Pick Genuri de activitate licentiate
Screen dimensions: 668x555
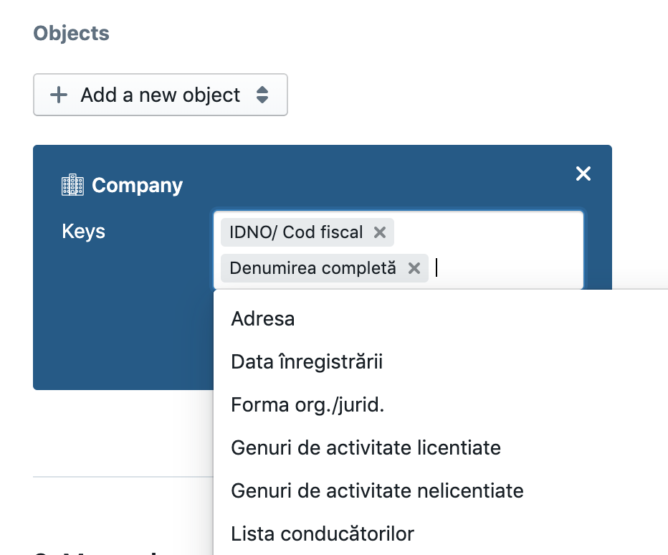coord(366,448)
